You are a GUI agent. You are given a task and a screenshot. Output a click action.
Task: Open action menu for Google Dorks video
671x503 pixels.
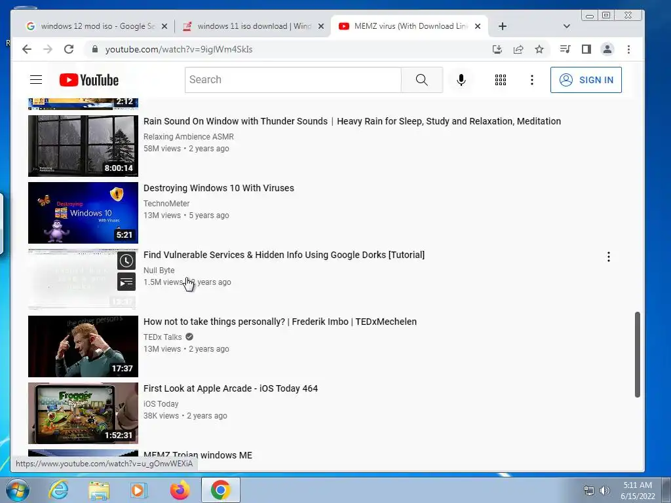pyautogui.click(x=608, y=257)
